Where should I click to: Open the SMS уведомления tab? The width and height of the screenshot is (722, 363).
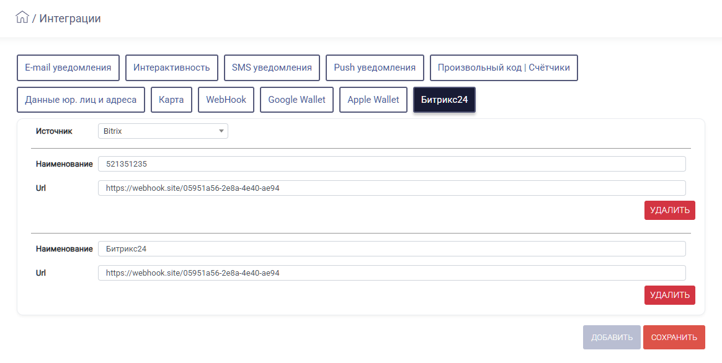(x=272, y=68)
